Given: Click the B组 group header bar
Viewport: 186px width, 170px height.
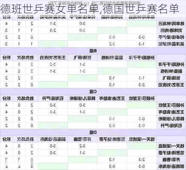Looking at the screenshot, I should point(93,51).
